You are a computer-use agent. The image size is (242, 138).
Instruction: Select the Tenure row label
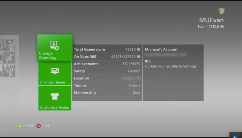(80, 85)
